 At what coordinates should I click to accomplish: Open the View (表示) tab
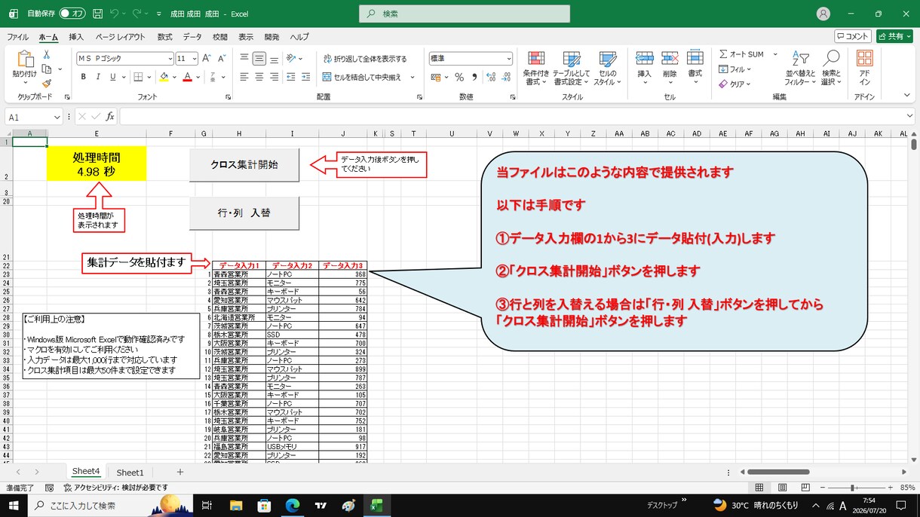(246, 36)
